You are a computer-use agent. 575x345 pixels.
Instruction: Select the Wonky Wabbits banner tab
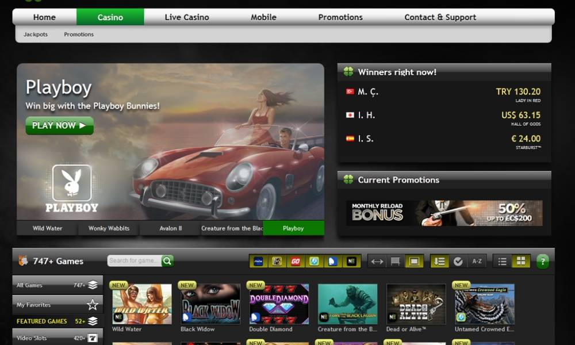(x=109, y=228)
